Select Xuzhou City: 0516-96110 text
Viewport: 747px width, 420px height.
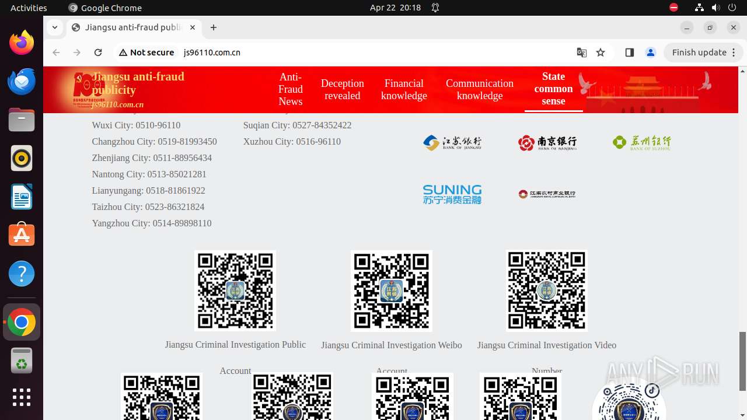[x=292, y=142]
